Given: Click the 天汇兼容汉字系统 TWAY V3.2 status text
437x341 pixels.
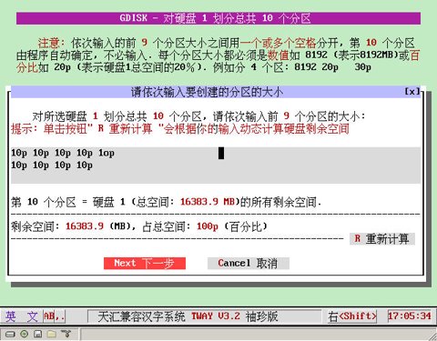Looking at the screenshot, I should [x=188, y=316].
